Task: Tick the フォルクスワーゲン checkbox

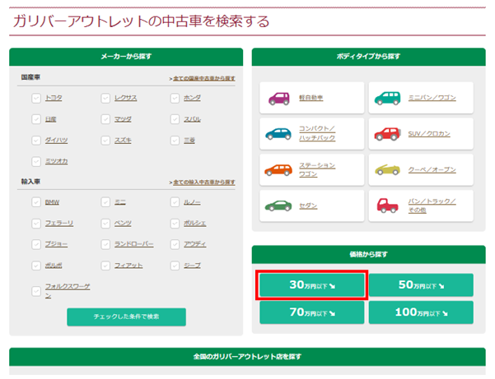Action: click(36, 291)
